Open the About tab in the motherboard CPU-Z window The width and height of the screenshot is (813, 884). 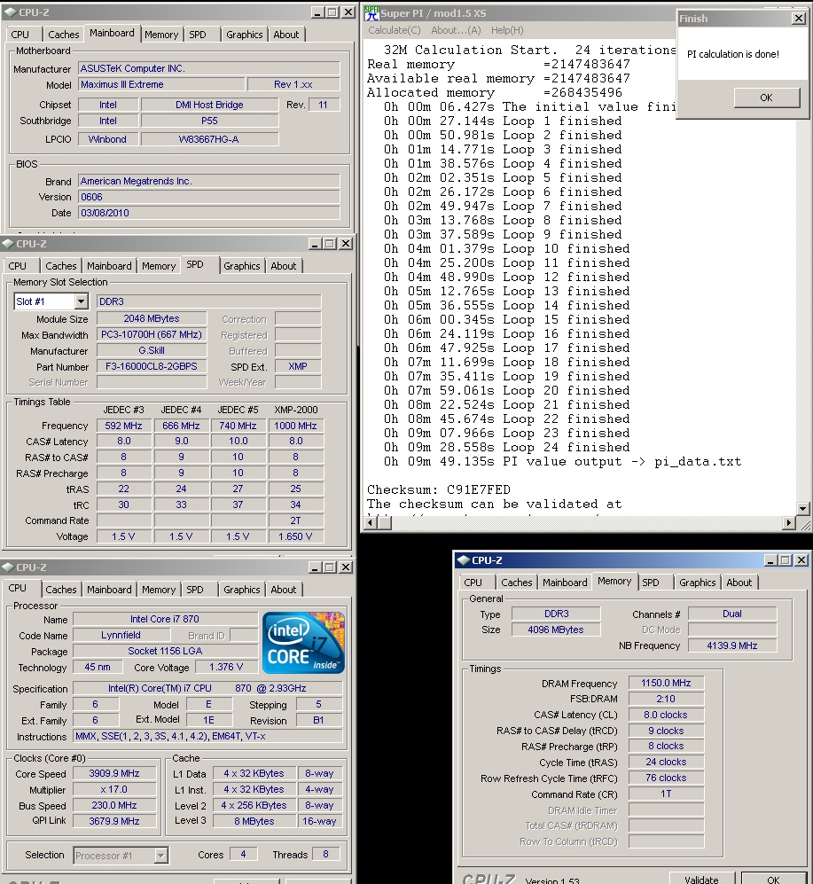pos(285,35)
